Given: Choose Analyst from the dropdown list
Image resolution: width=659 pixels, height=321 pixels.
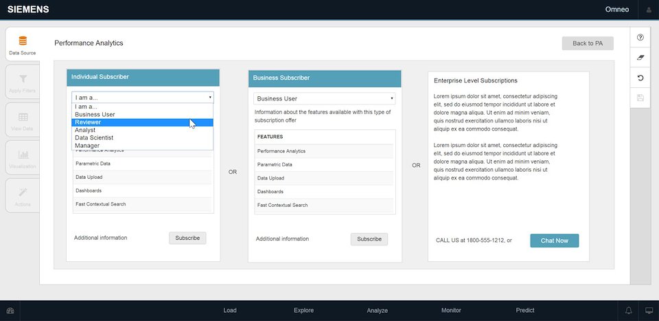Looking at the screenshot, I should [x=143, y=130].
